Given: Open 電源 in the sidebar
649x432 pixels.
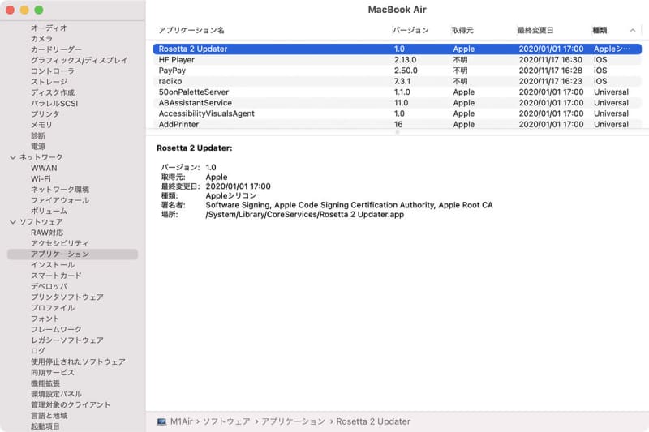Looking at the screenshot, I should (x=38, y=147).
